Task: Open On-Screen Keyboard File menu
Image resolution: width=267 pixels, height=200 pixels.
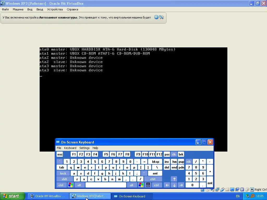Action: pos(59,148)
